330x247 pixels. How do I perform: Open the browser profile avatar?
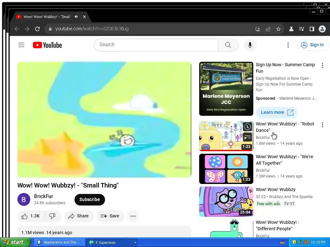coord(322,29)
